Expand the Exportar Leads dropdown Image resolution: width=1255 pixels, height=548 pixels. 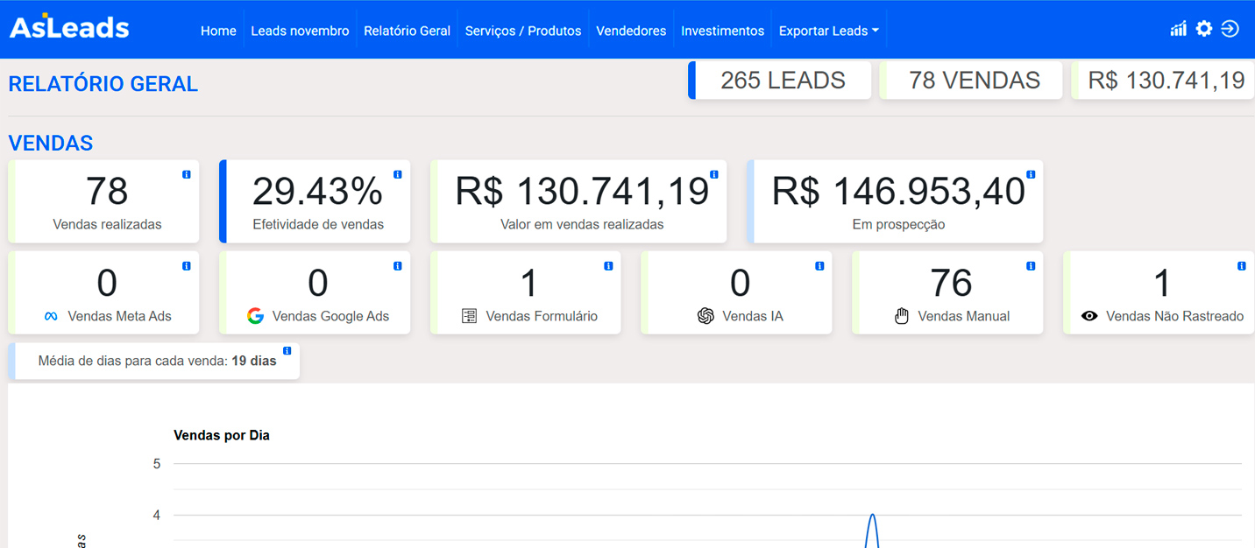click(x=828, y=31)
